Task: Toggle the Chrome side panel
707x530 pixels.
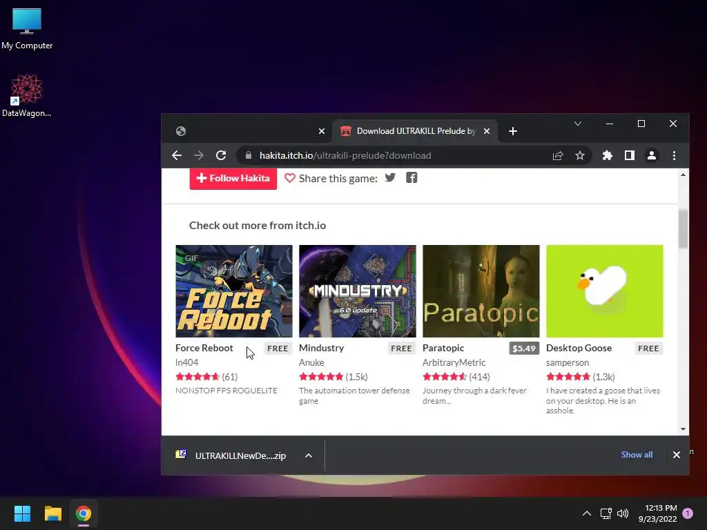Action: [x=630, y=155]
